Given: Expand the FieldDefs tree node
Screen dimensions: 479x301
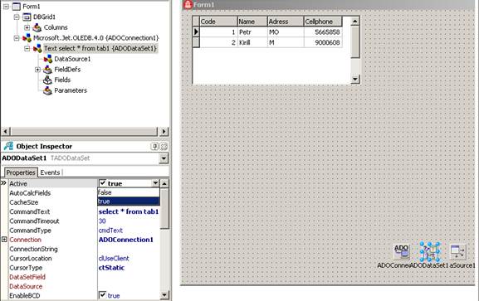Looking at the screenshot, I should click(x=37, y=70).
